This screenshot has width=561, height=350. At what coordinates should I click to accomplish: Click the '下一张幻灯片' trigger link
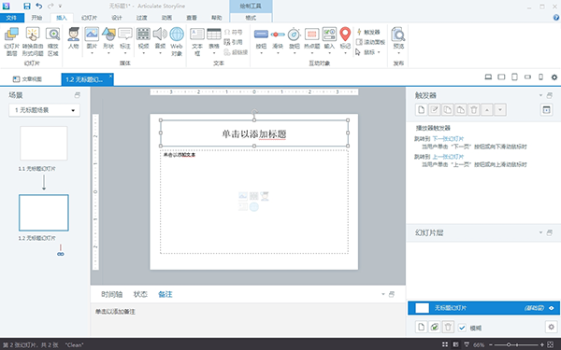point(448,138)
